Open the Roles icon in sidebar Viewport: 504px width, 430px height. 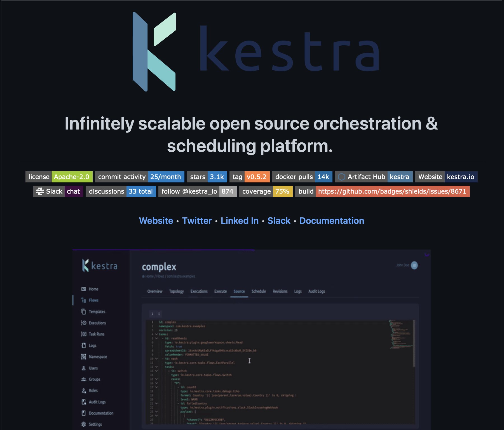click(83, 390)
